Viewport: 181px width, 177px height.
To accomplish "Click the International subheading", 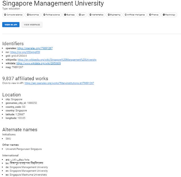I will coord(10,155).
